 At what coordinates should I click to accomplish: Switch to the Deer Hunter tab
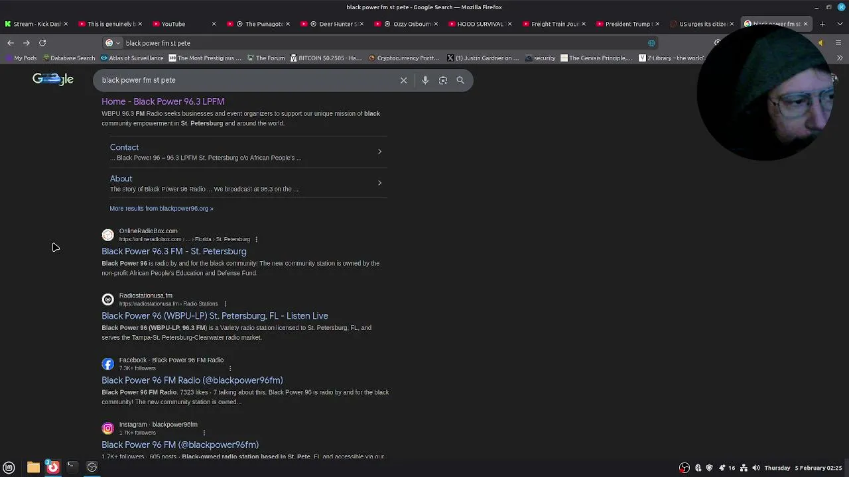click(x=333, y=24)
